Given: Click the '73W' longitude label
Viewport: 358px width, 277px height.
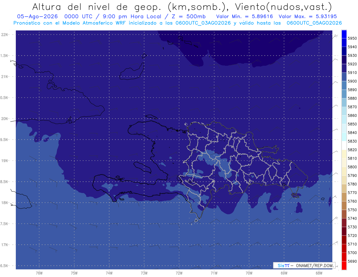Looking at the screenshot, I should point(144,273).
